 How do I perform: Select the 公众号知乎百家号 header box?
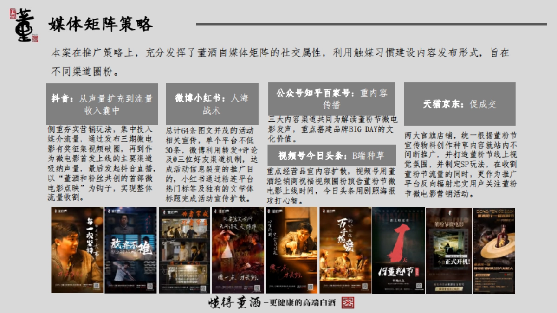[x=332, y=98]
